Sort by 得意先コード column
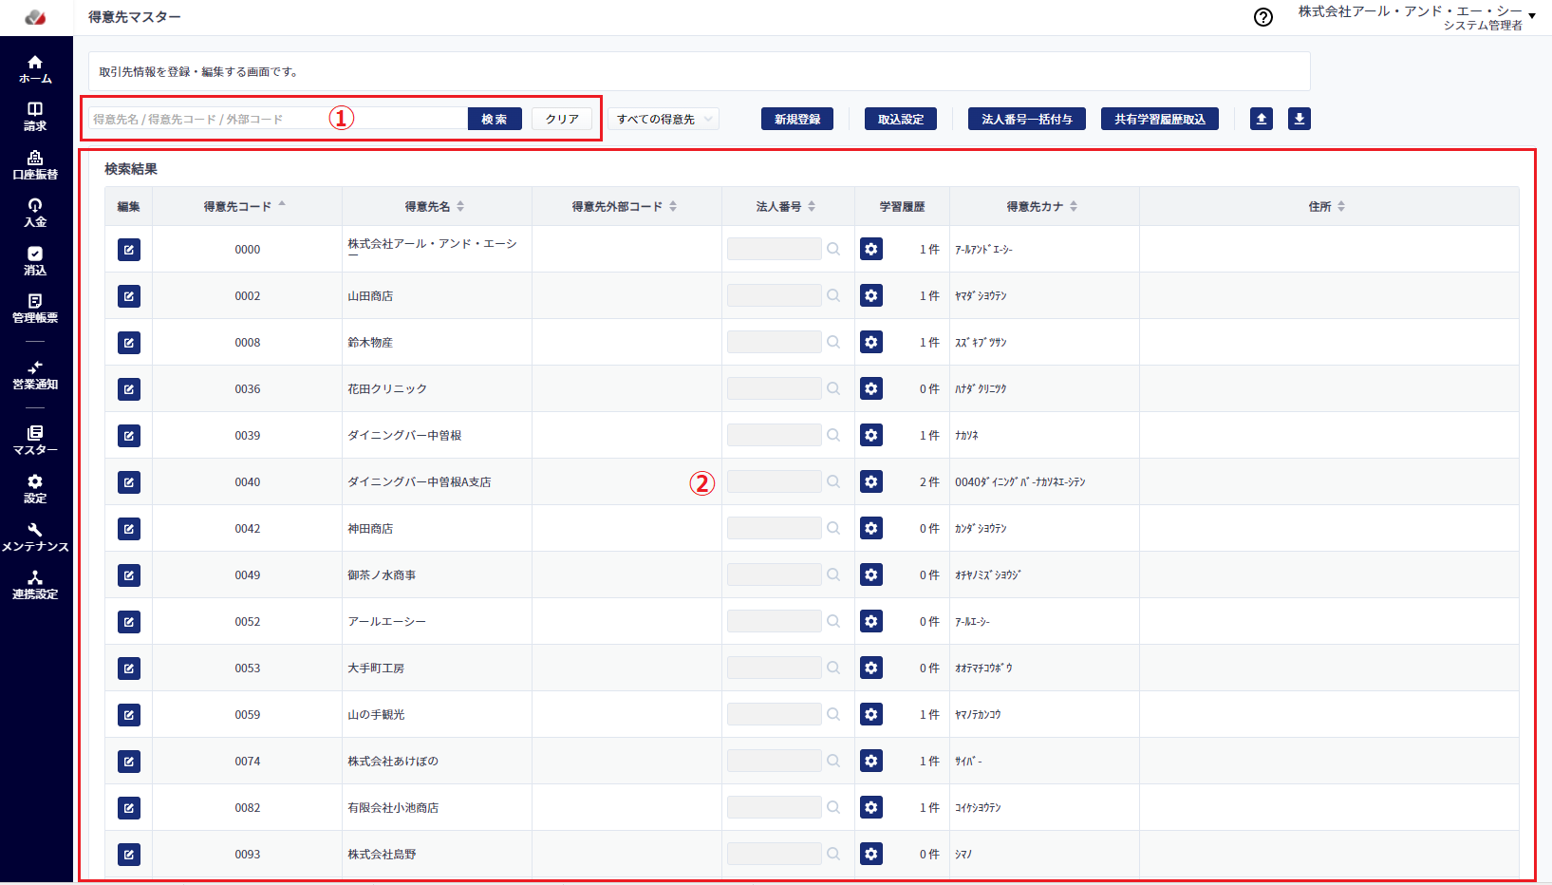The height and width of the screenshot is (885, 1552). pyautogui.click(x=245, y=206)
